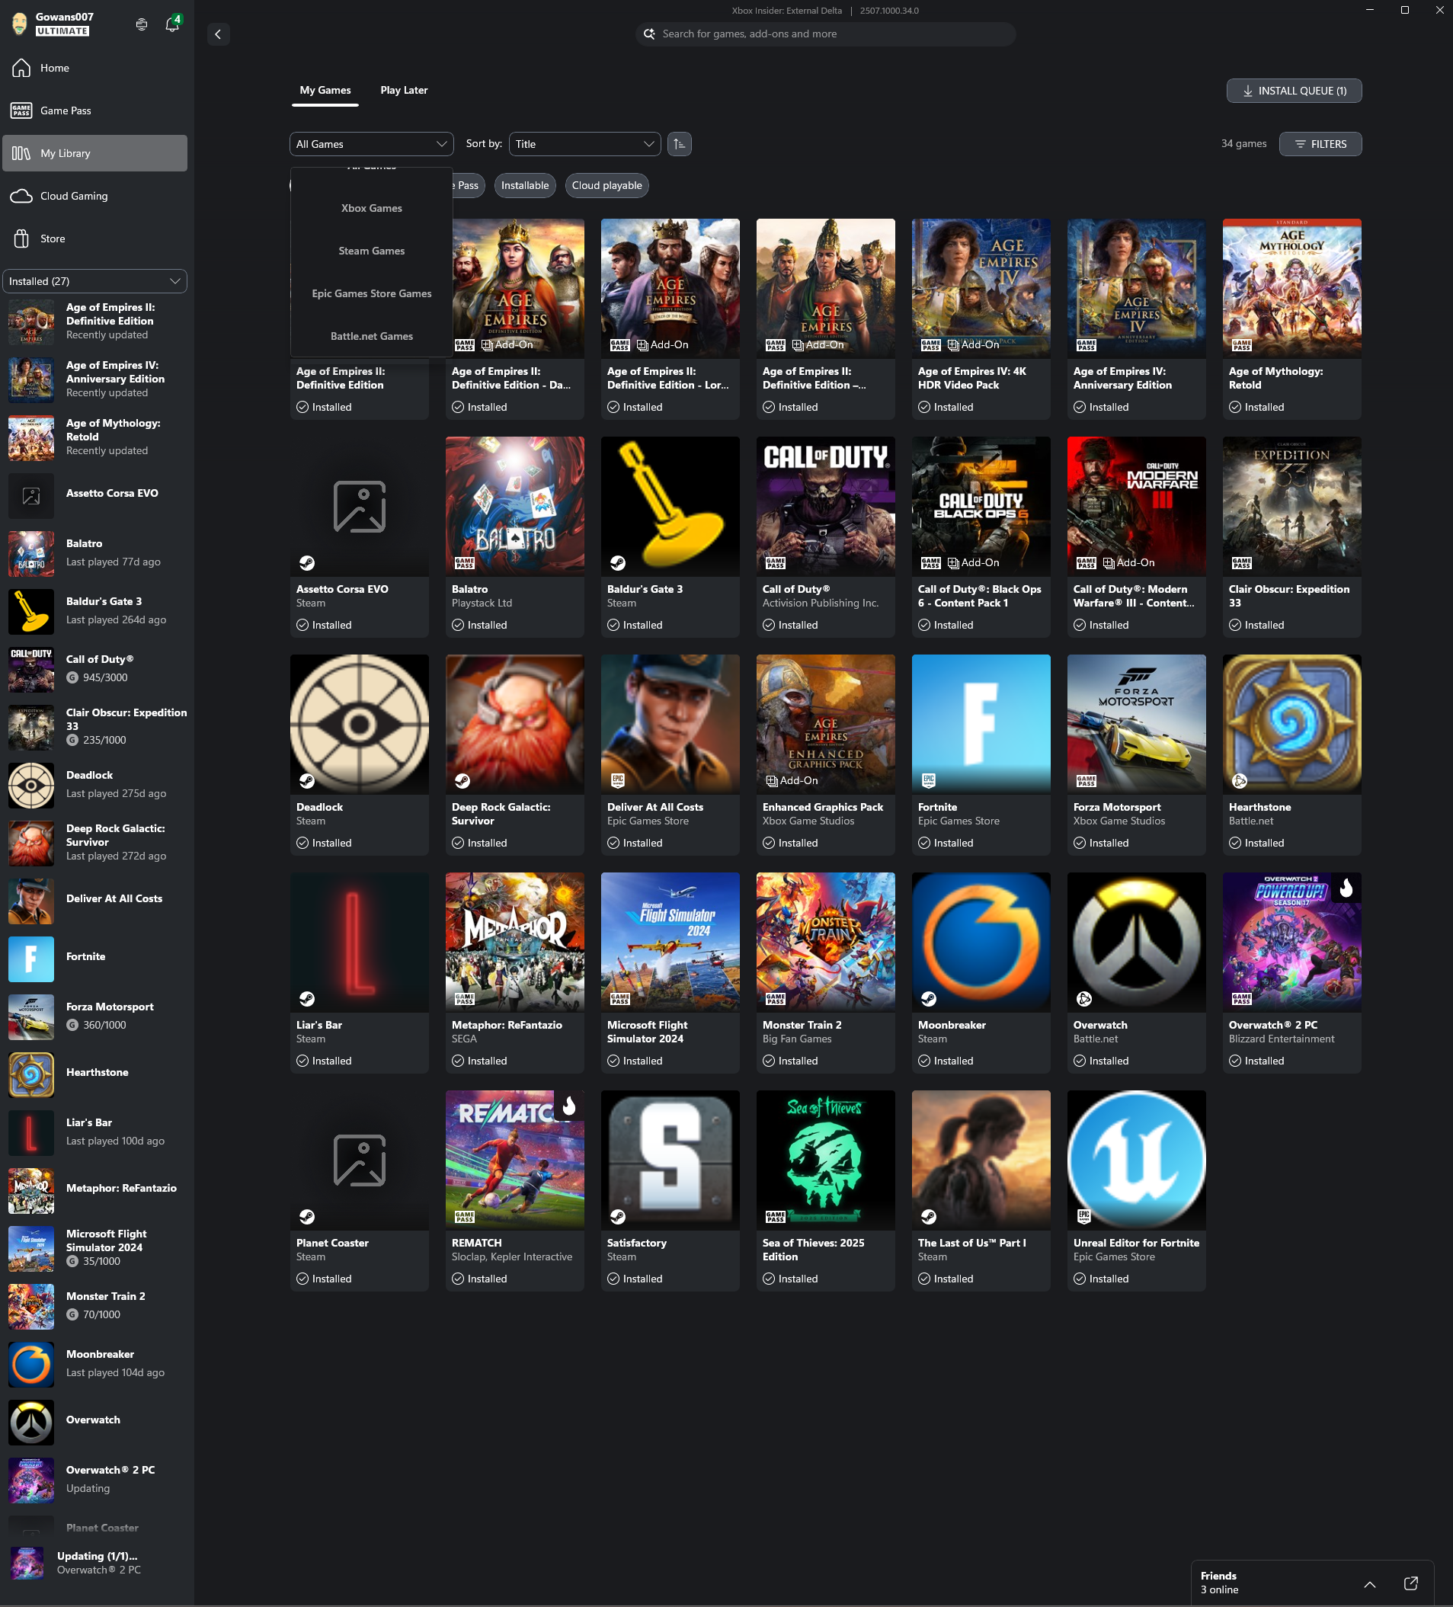The width and height of the screenshot is (1453, 1607).
Task: Open the Baldur's Gate 3 tile
Action: pyautogui.click(x=670, y=536)
